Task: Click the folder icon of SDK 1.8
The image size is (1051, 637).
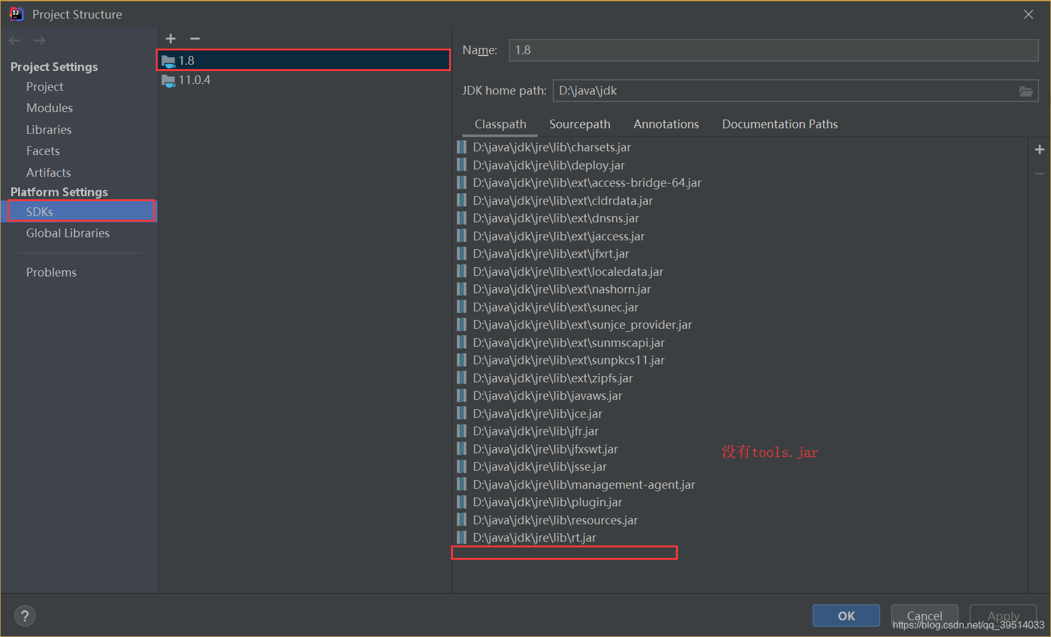Action: [x=168, y=61]
